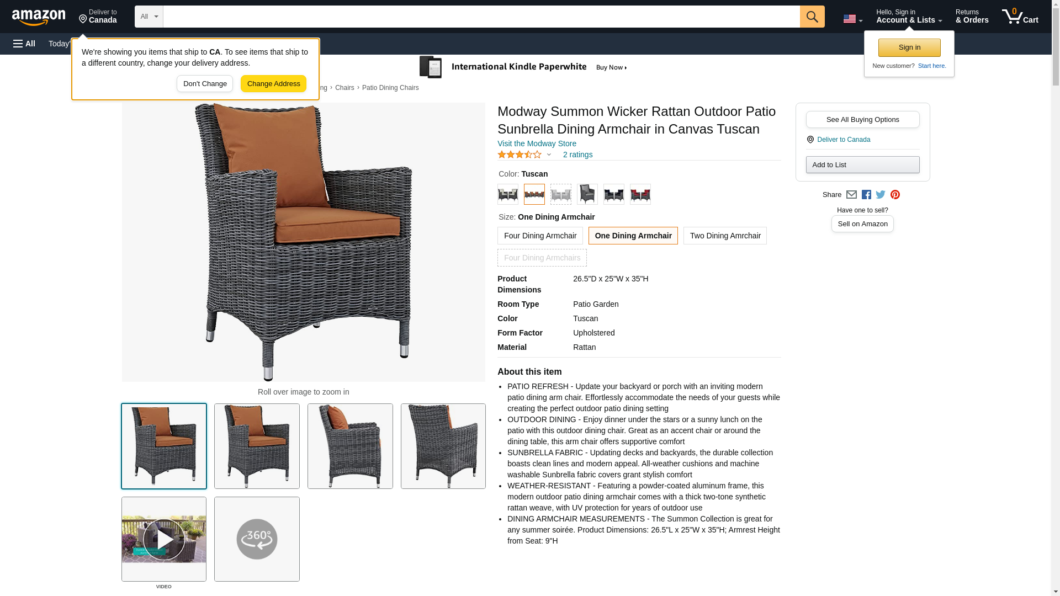Click the Amazon logo
This screenshot has width=1060, height=596.
(x=39, y=17)
